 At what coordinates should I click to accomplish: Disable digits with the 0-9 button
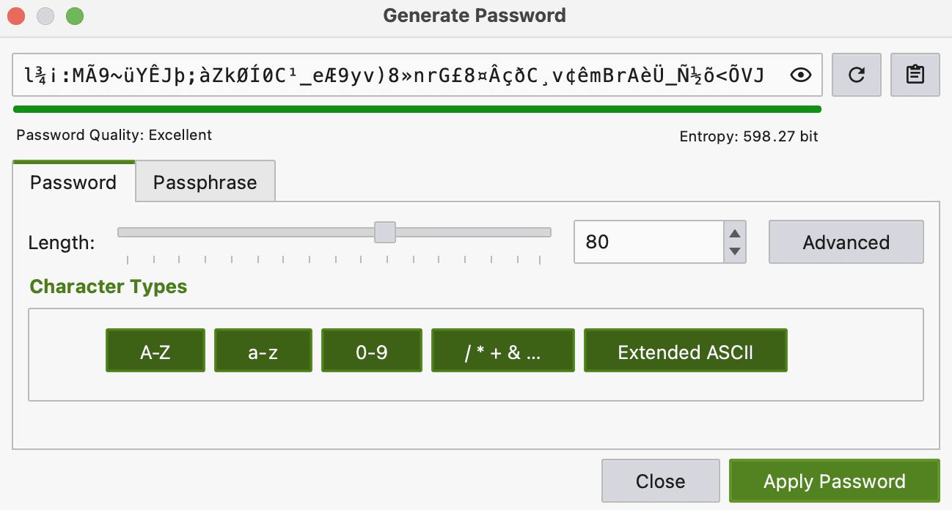371,350
